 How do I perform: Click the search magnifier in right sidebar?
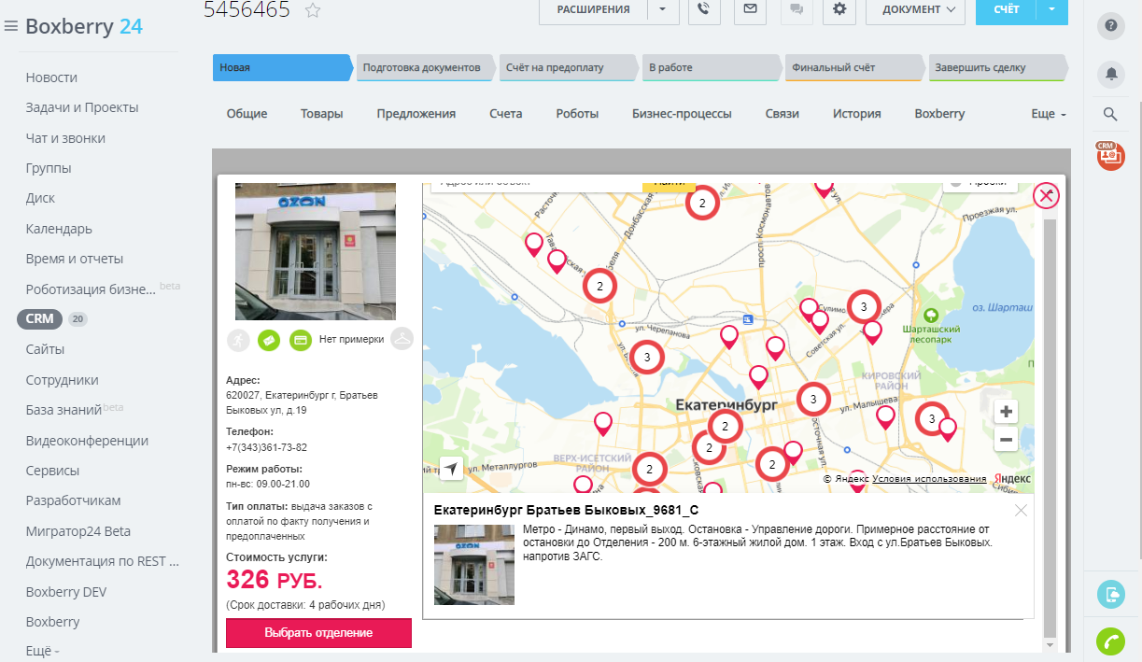tap(1110, 114)
